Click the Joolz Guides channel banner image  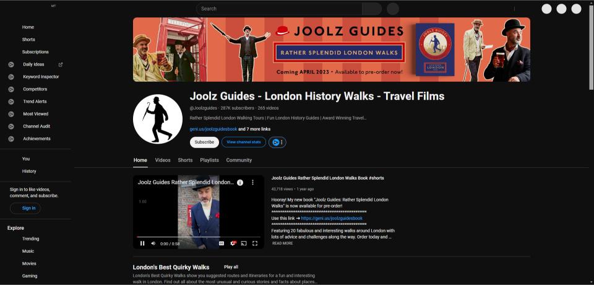tap(332, 50)
